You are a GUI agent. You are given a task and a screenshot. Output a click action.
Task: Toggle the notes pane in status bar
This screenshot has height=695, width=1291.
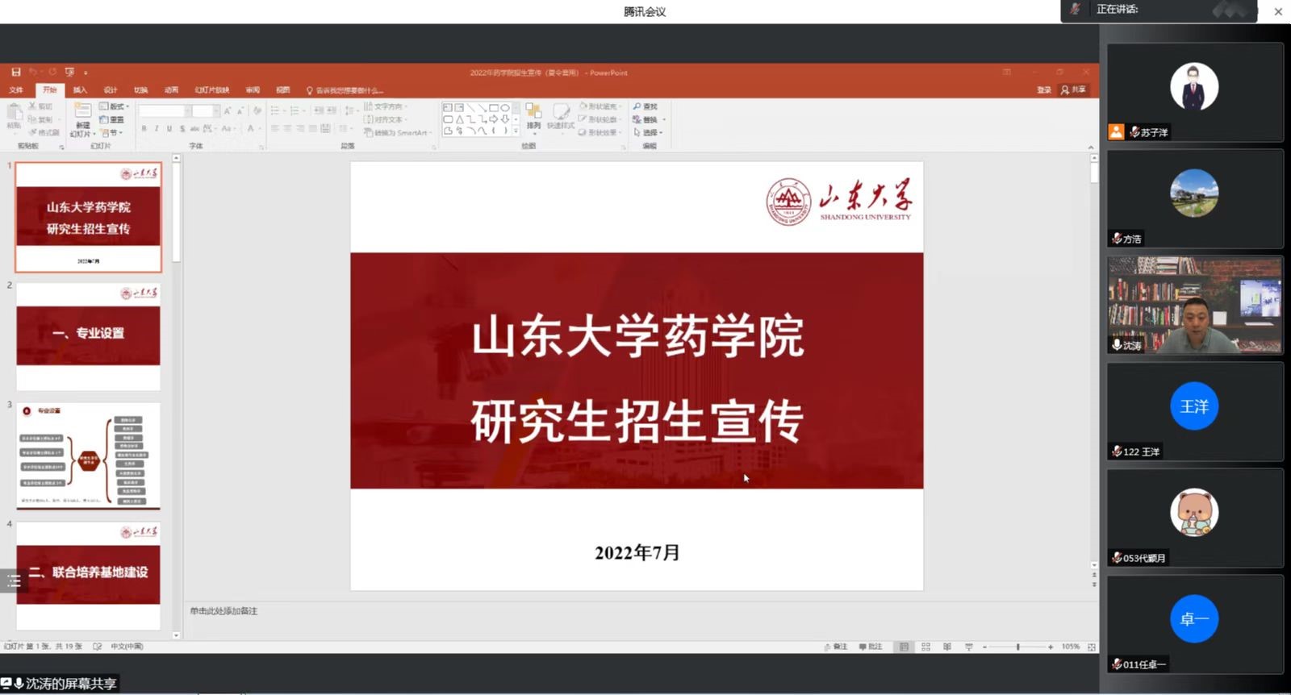click(836, 647)
